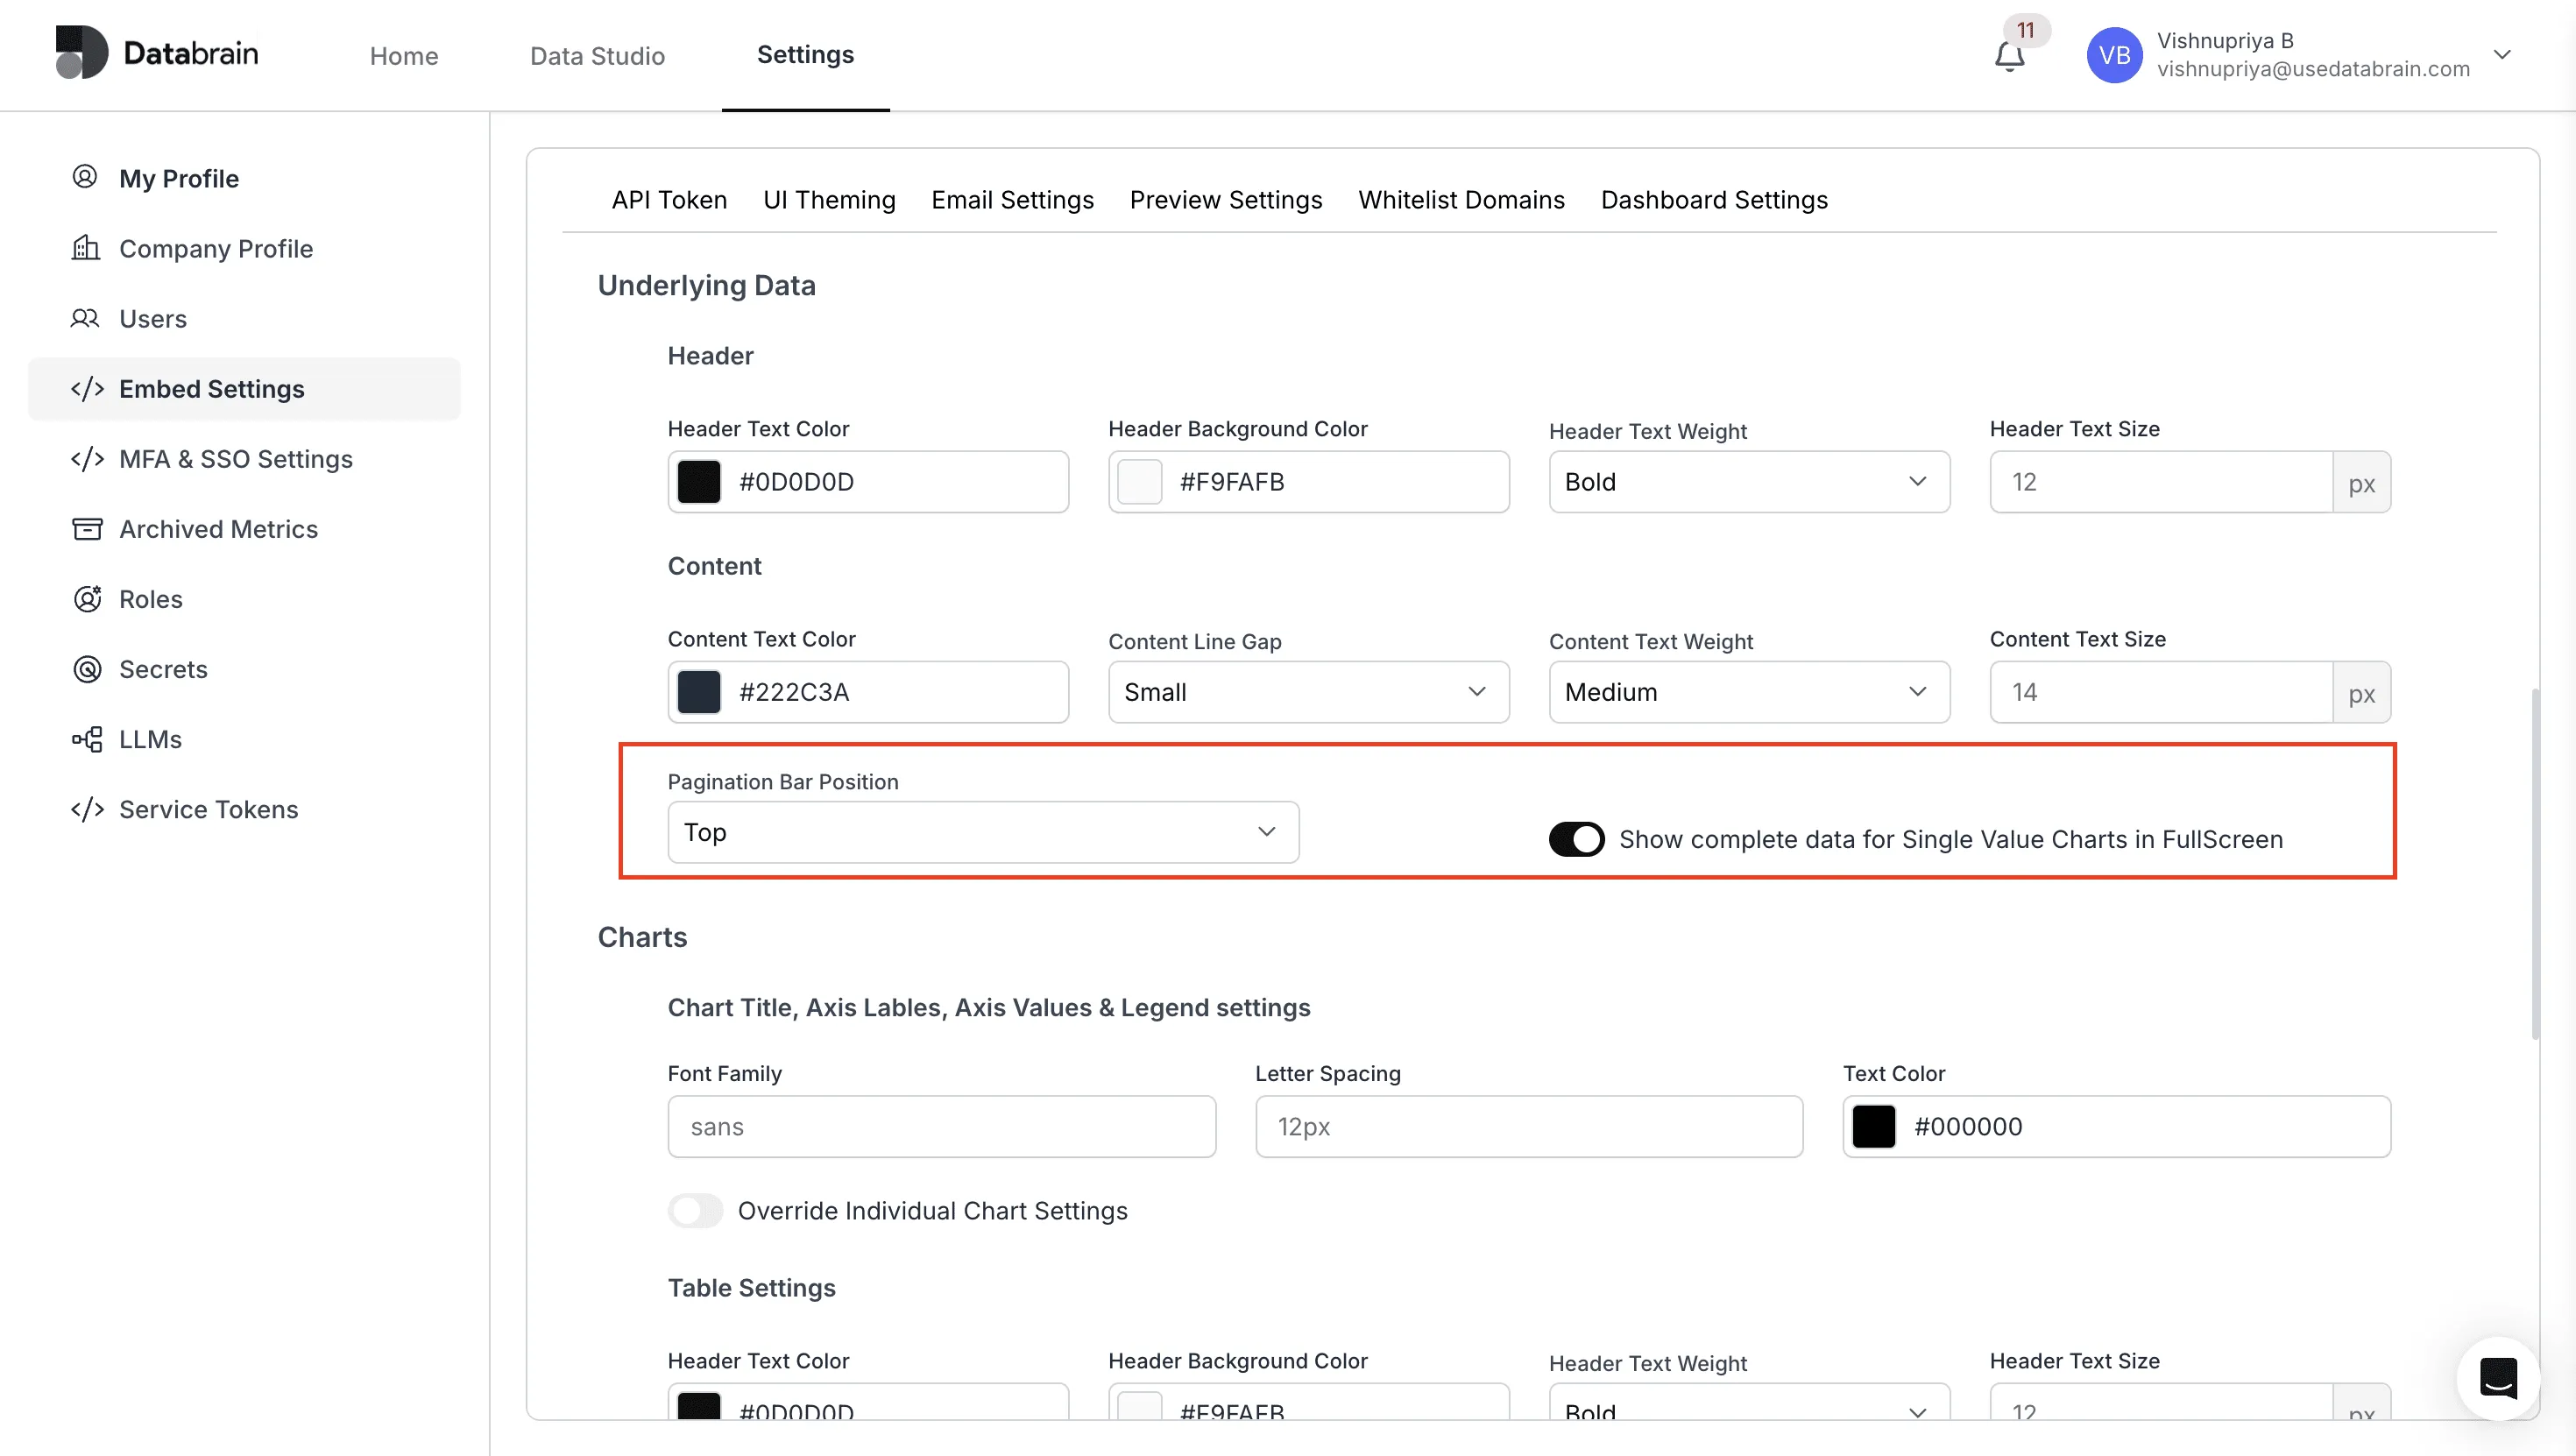Viewport: 2576px width, 1456px height.
Task: Click Underlying Data Header Text Size input
Action: pos(2161,482)
